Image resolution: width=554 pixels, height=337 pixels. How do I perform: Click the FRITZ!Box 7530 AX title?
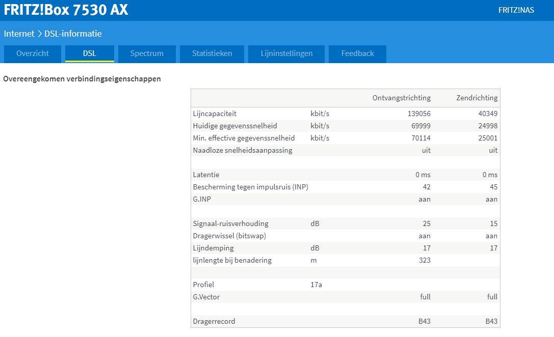[x=66, y=10]
